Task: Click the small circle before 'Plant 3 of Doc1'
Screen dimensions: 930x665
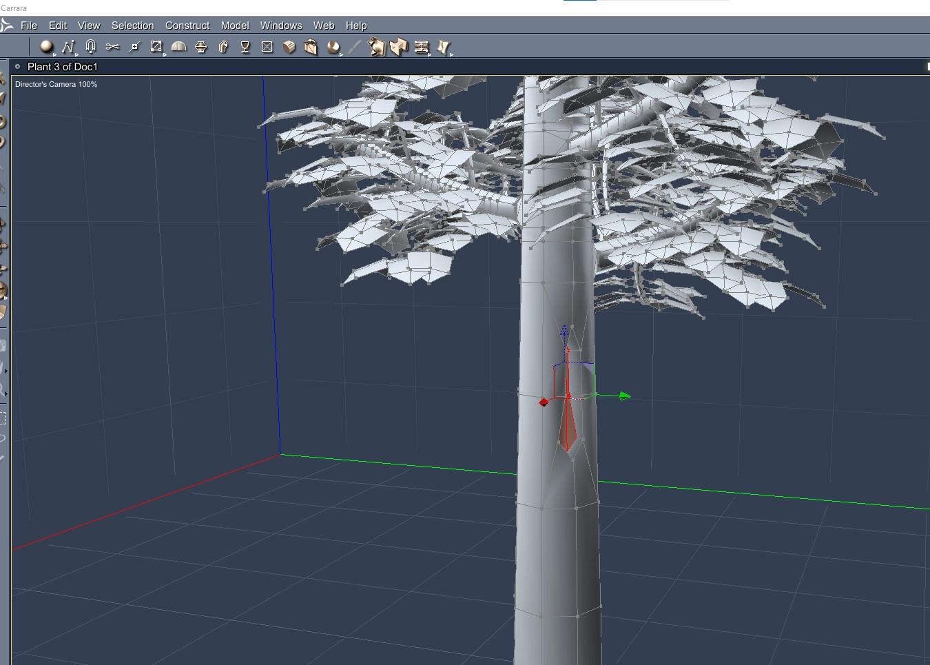Action: pos(17,67)
